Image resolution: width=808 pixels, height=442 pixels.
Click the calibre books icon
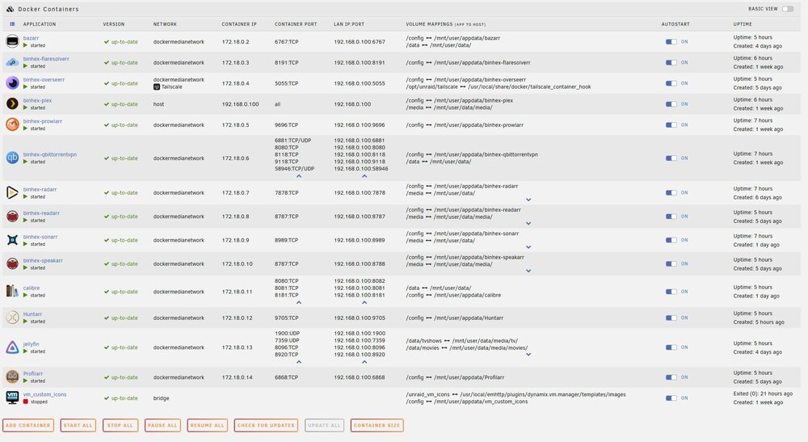pos(12,291)
